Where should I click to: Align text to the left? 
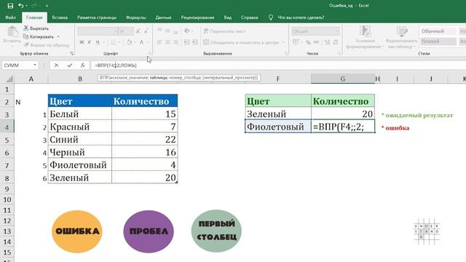click(x=159, y=42)
